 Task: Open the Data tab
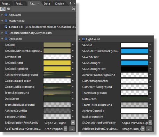[x=47, y=4]
